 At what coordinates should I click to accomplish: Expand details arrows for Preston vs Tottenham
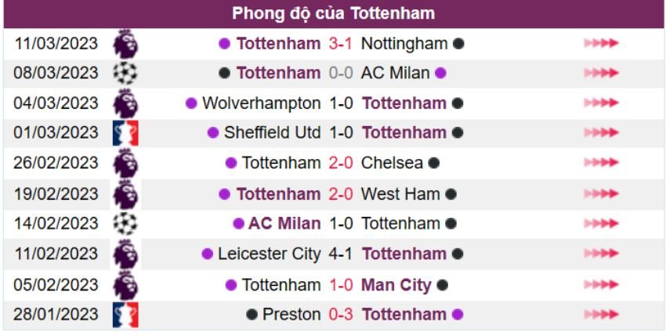pyautogui.click(x=601, y=314)
